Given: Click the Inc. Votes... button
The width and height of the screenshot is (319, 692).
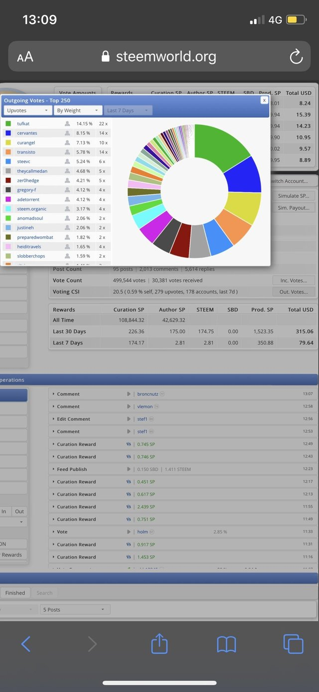Looking at the screenshot, I should 293,280.
